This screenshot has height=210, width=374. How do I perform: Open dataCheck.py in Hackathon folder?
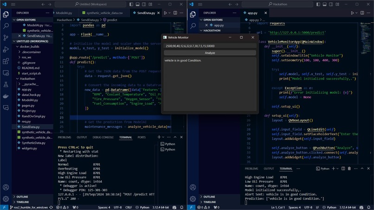coord(31,95)
